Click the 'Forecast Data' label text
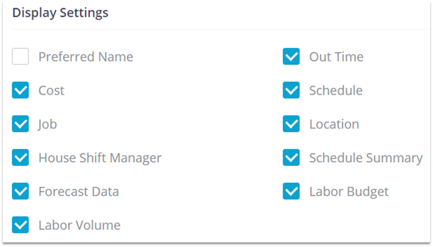Screen dimensions: 433x247 tap(79, 192)
